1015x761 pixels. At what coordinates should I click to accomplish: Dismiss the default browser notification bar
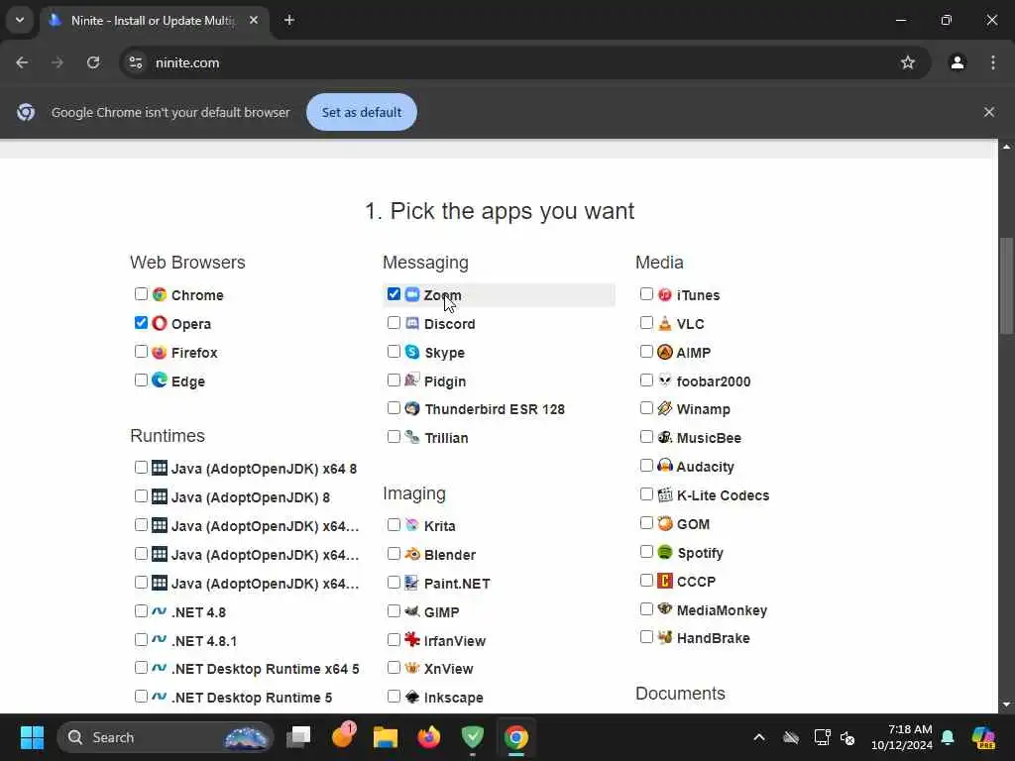coord(988,112)
